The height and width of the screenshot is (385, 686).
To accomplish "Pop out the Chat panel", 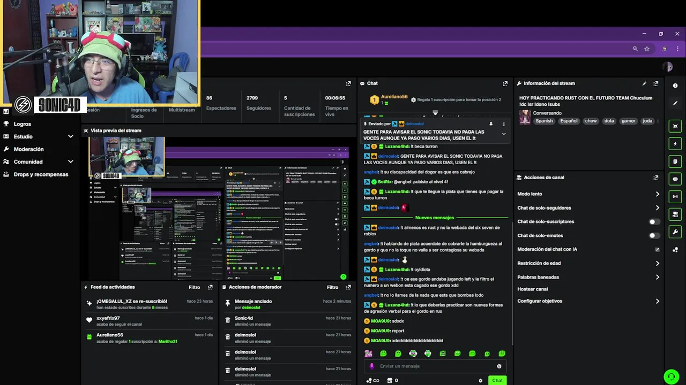I will [x=505, y=83].
